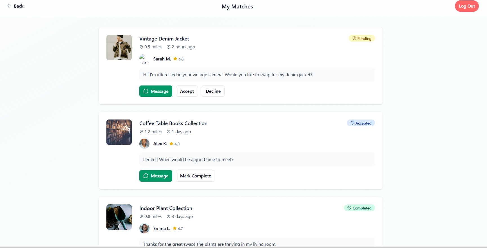This screenshot has width=487, height=248.
Task: Click the 1.2 miles distance text
Action: (153, 132)
